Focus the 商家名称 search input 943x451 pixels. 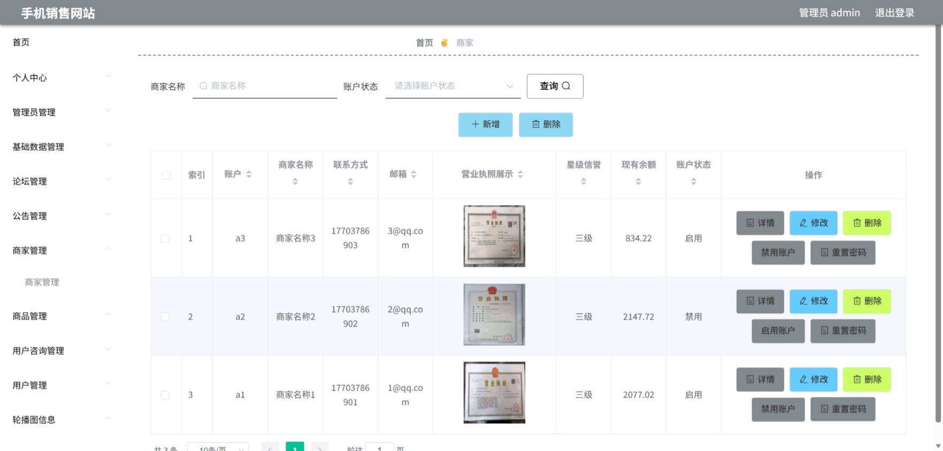point(265,86)
